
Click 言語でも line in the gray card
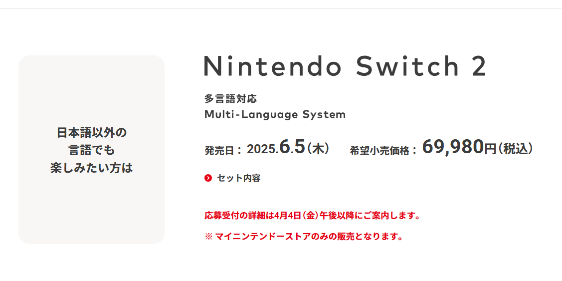pos(92,150)
